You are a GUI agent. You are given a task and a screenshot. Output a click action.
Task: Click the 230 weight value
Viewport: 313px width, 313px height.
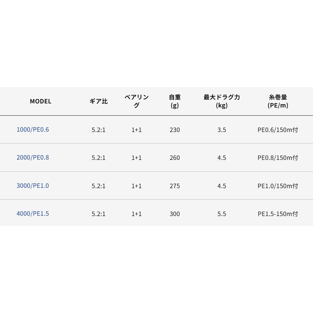click(175, 130)
